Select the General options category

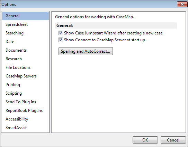25,16
